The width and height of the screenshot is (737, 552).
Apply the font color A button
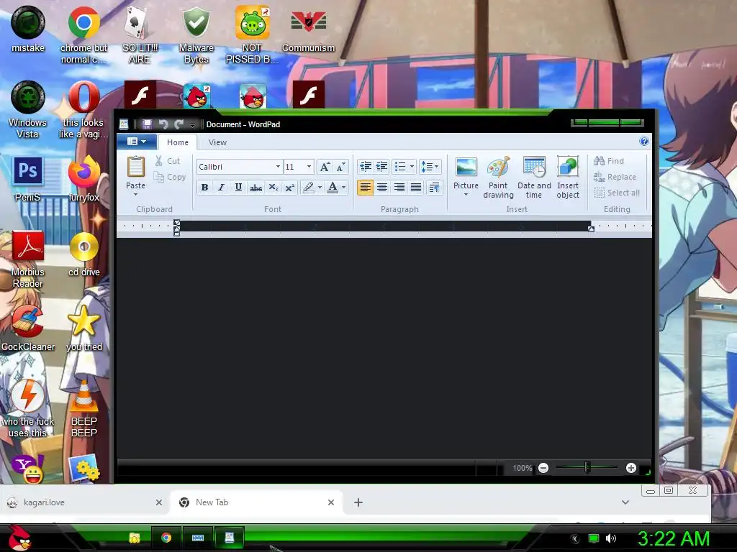(333, 188)
